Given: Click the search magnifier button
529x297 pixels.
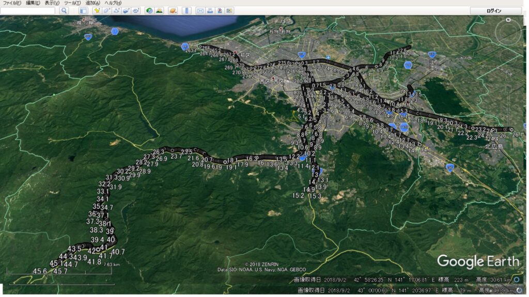Looking at the screenshot, I should pyautogui.click(x=64, y=10).
